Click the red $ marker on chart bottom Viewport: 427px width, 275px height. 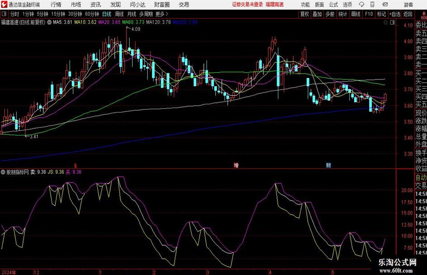[x=76, y=166]
